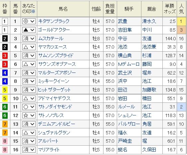The height and width of the screenshot is (155, 187).
Task: Expand the mark selector for サトノダイヤモンド
Action: (29, 107)
